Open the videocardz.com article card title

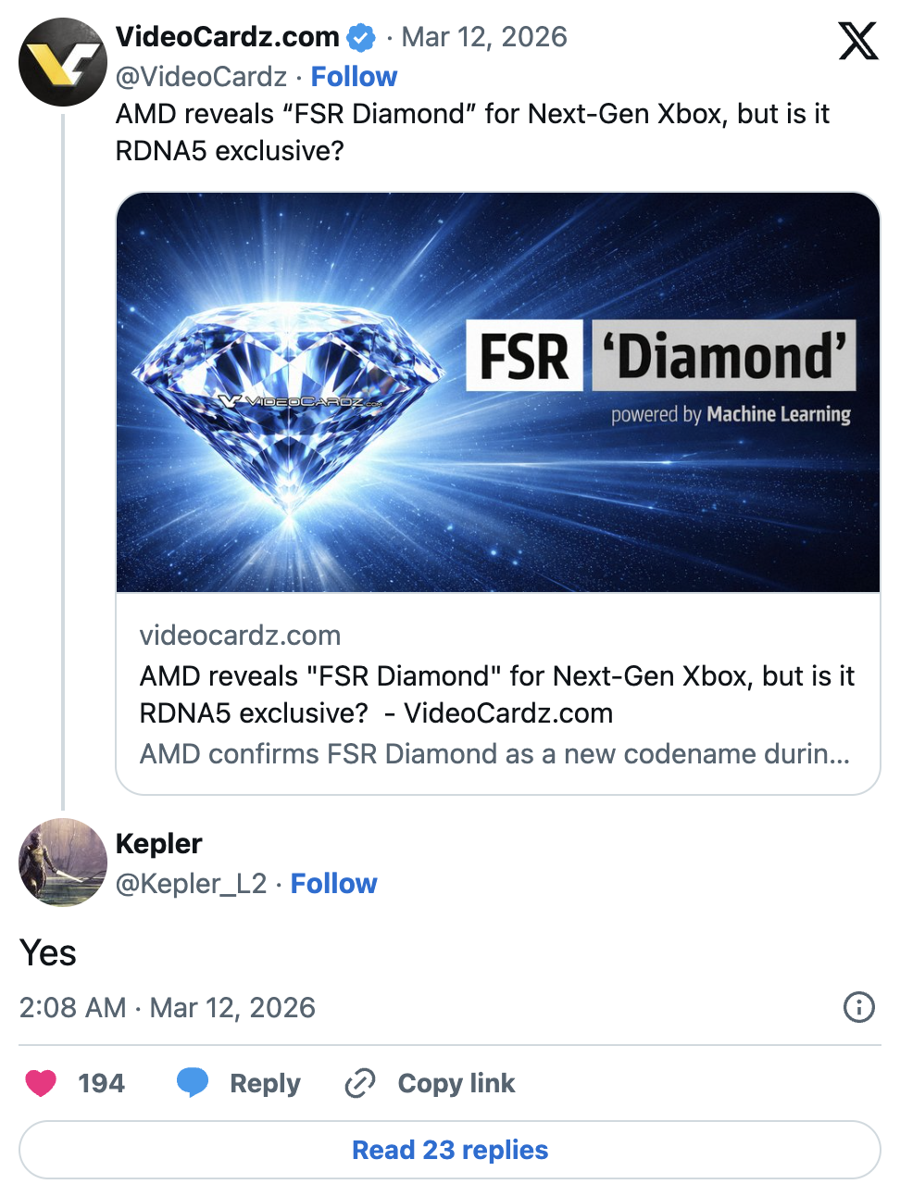click(496, 694)
